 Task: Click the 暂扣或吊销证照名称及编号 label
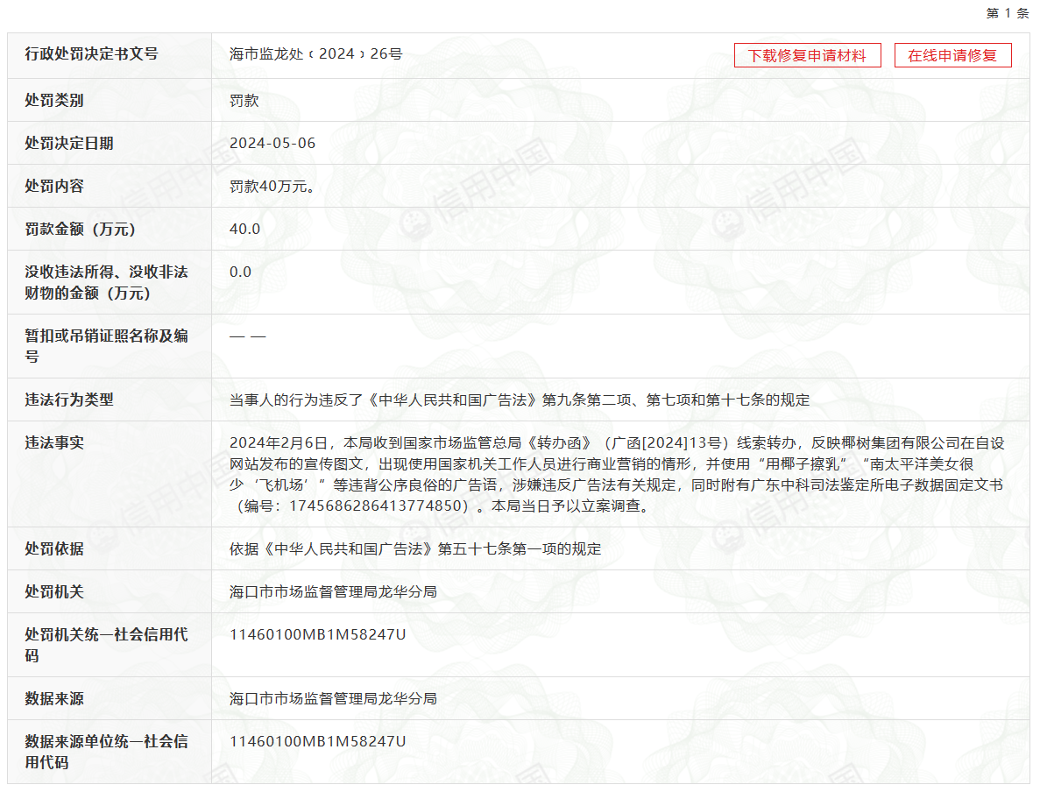[x=106, y=346]
